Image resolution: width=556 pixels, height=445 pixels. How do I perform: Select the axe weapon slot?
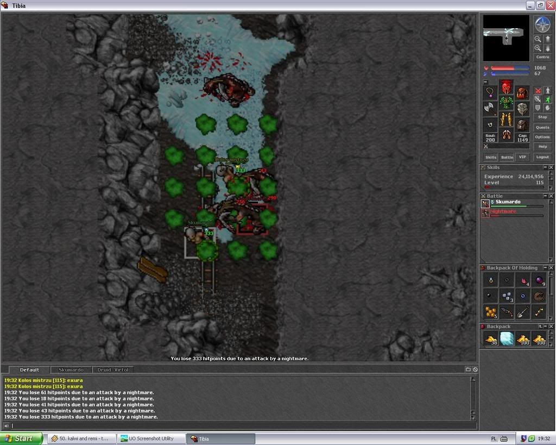click(490, 109)
